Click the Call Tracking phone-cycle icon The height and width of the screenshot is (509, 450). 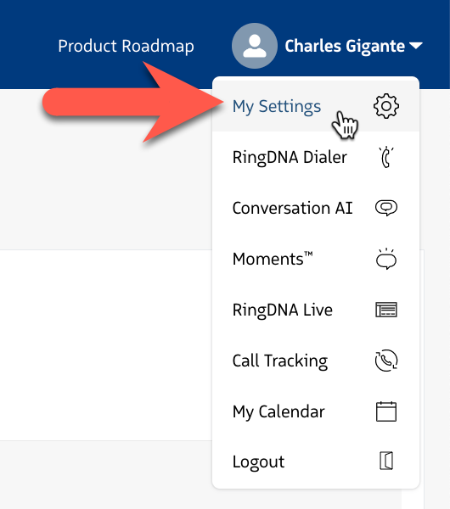pyautogui.click(x=386, y=361)
